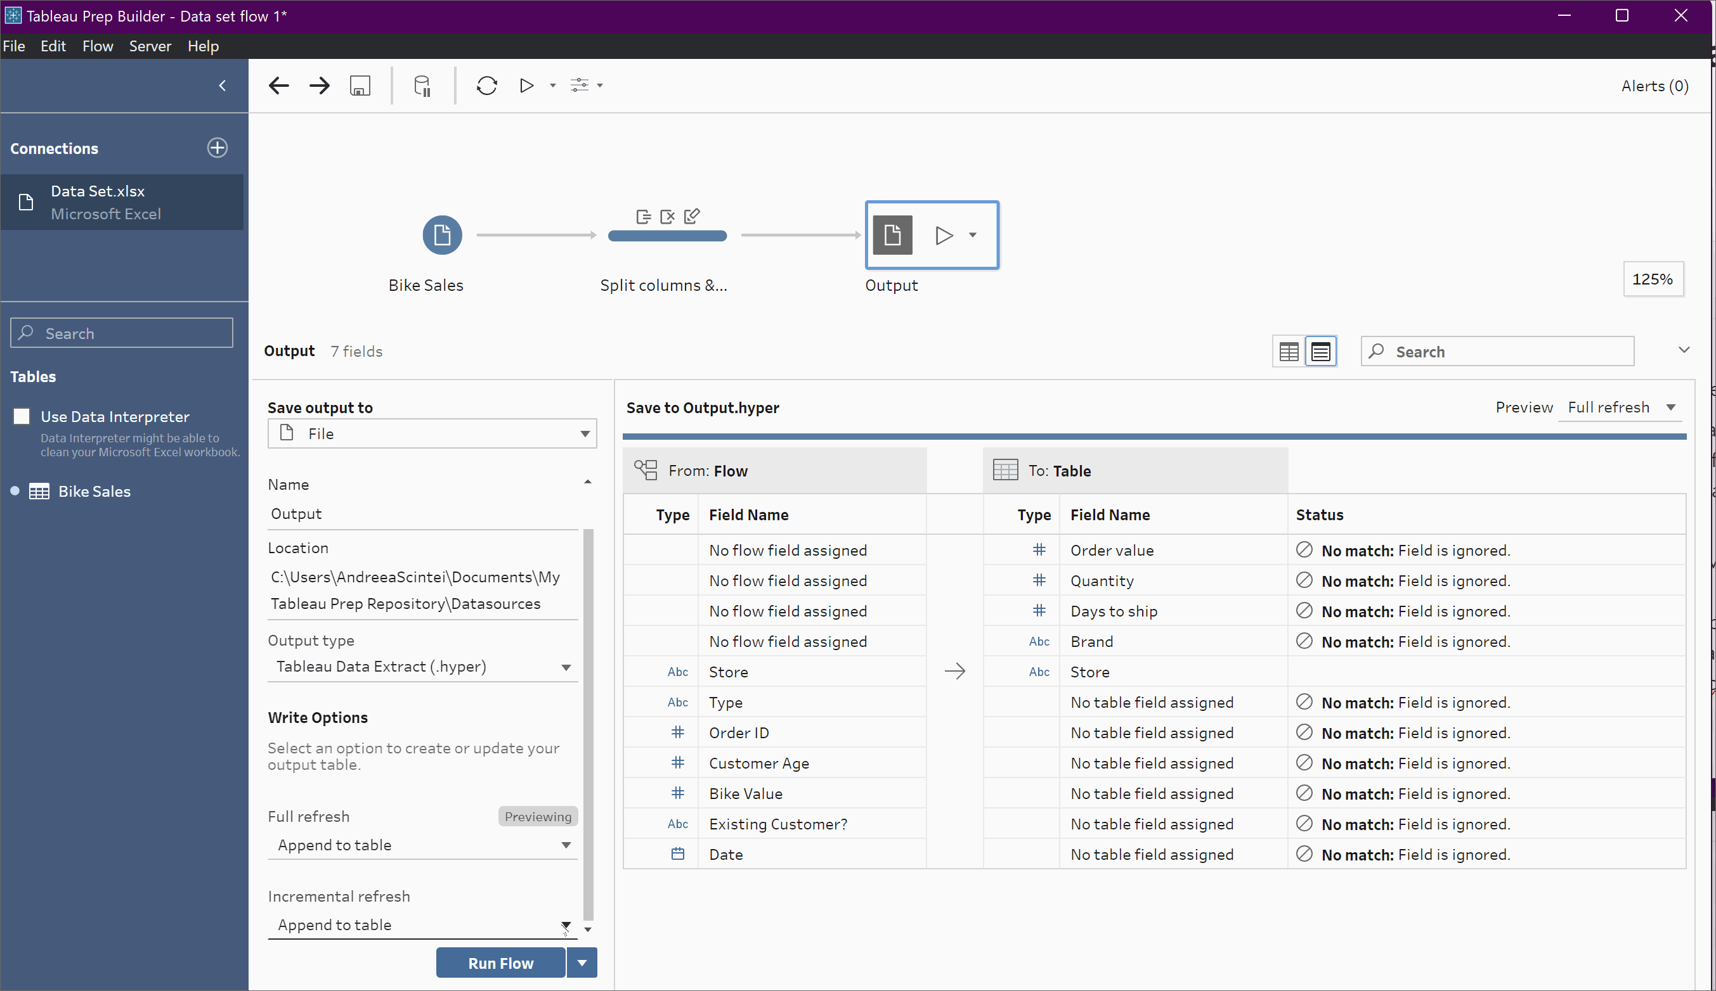Click the redo forward arrow
Viewport: 1716px width, 991px height.
click(320, 86)
